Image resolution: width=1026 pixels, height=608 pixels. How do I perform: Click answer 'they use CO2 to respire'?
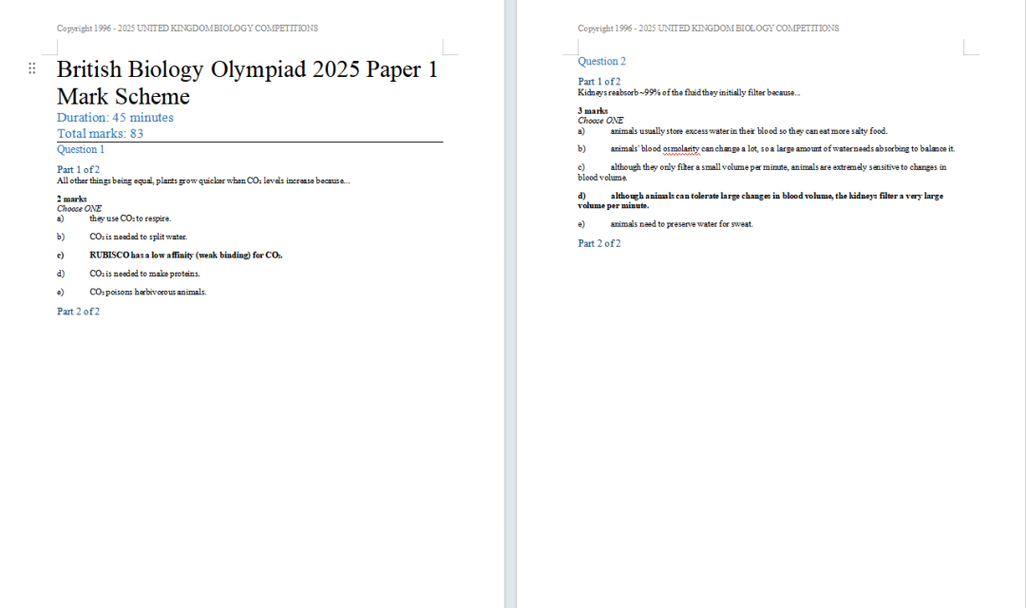tap(130, 218)
